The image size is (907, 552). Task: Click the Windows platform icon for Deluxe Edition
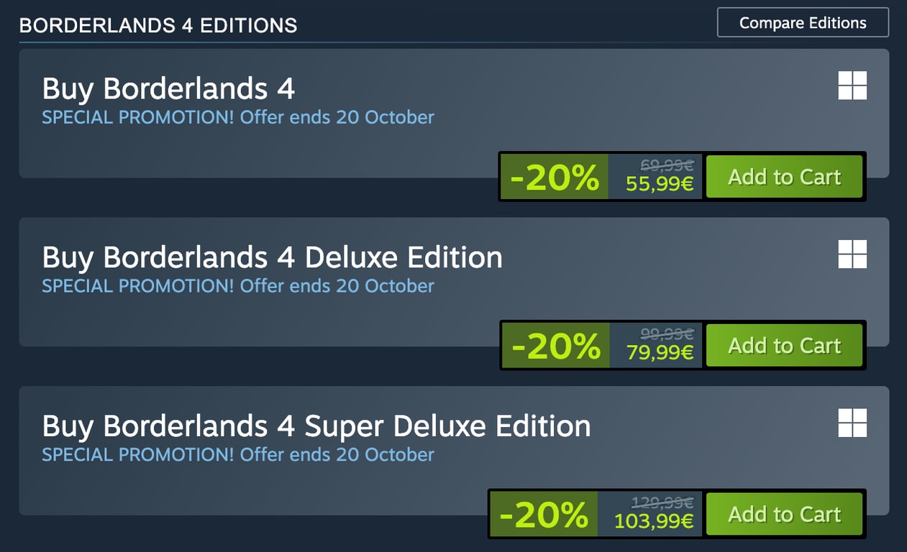coord(852,254)
